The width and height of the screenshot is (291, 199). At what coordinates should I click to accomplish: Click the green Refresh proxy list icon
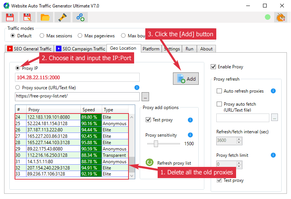[x=149, y=162]
